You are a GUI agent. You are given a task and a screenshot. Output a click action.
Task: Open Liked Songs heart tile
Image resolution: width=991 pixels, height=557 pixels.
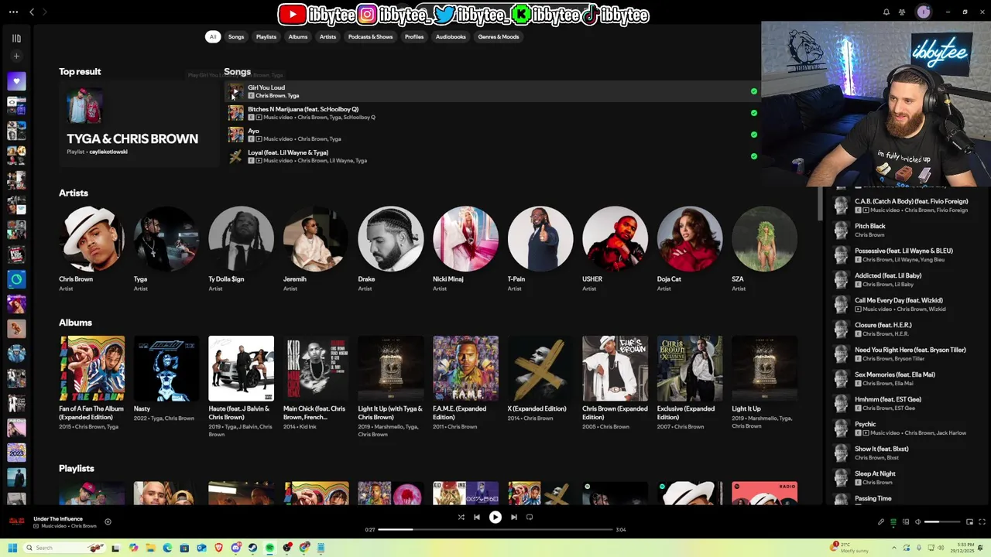(x=16, y=81)
